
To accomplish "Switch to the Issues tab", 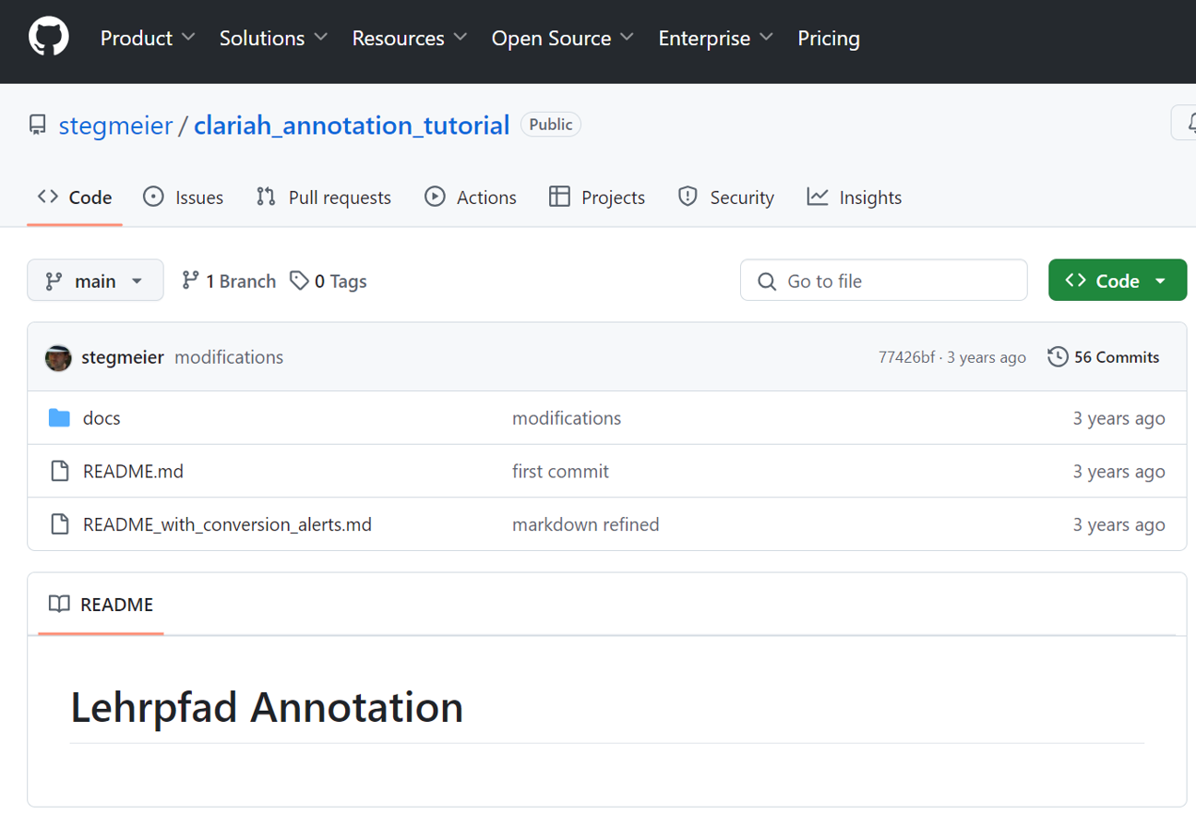I will click(184, 198).
